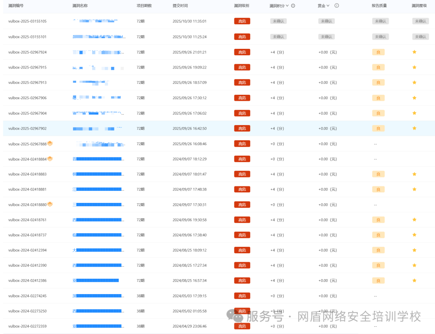Click the 漏洞级别 column header
Viewport: 435px width, 334px height.
[x=242, y=6]
